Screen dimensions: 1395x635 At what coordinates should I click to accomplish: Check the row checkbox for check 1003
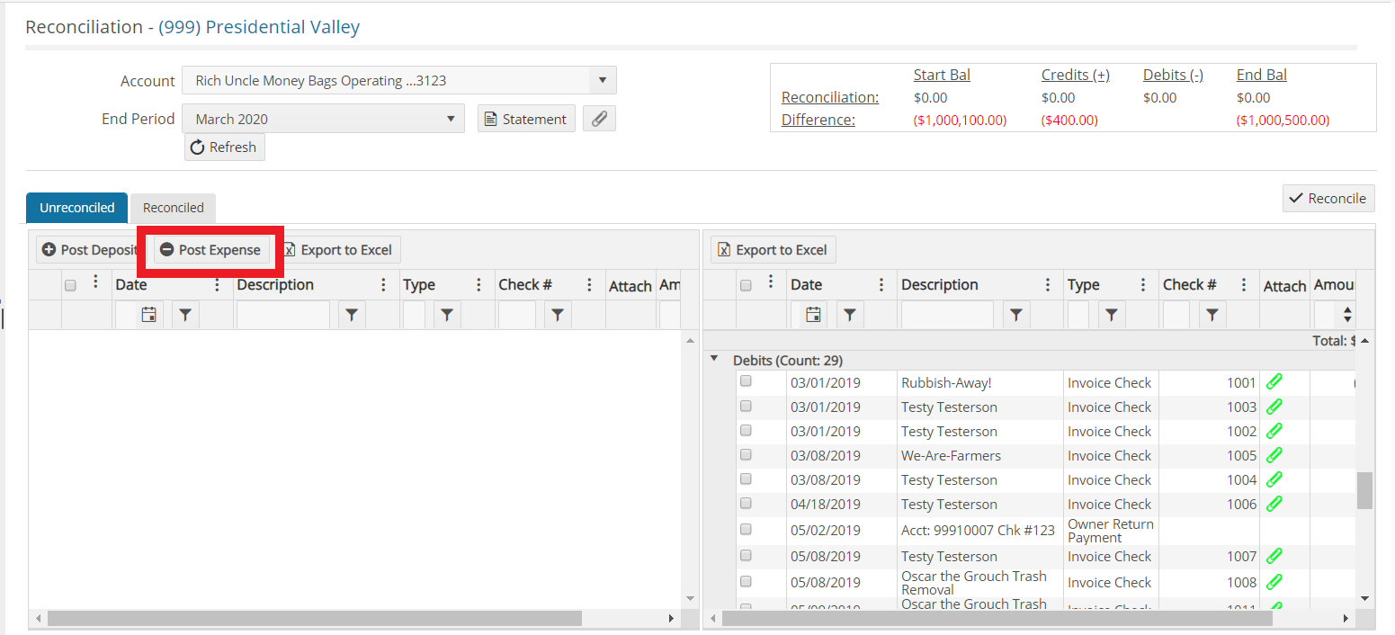tap(746, 406)
